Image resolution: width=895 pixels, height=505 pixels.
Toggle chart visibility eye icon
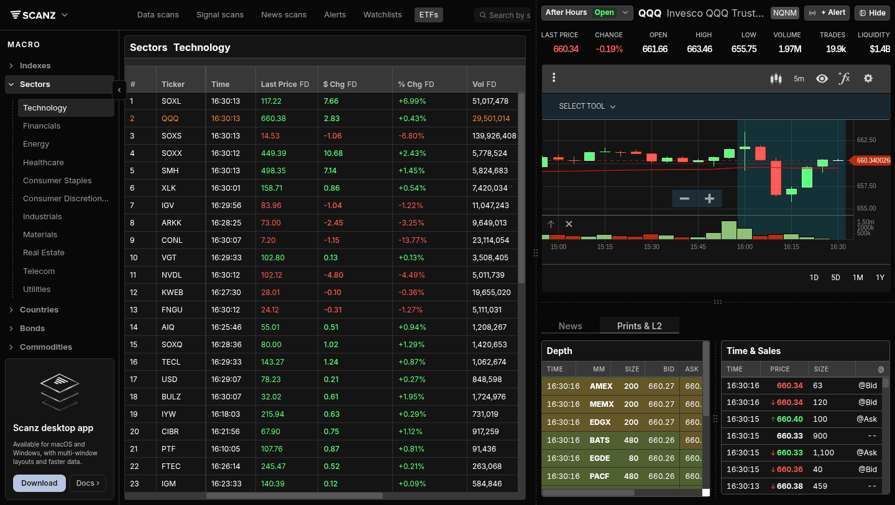(822, 78)
